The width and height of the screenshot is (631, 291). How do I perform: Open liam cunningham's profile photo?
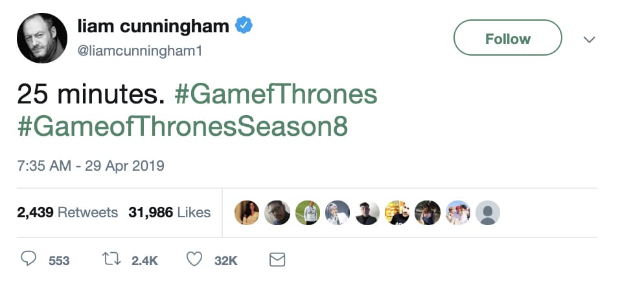tap(42, 38)
